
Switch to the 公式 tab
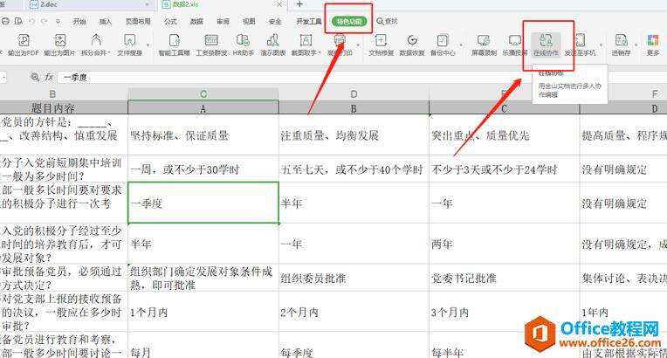(170, 21)
